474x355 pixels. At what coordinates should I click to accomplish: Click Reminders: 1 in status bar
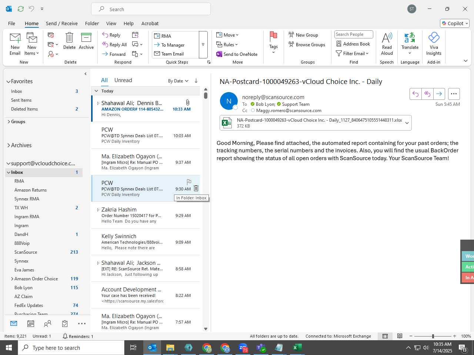coord(78,336)
